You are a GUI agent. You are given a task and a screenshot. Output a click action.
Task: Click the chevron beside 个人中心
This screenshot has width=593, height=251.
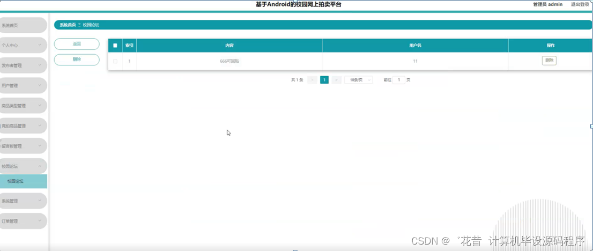[x=40, y=45]
